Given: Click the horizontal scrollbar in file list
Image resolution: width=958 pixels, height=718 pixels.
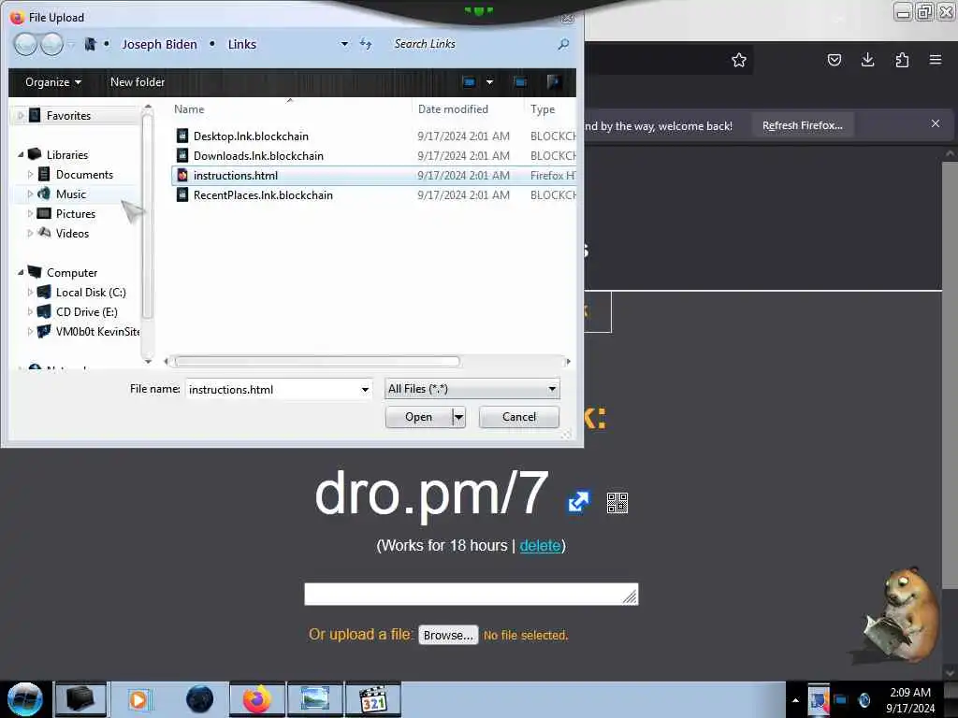Looking at the screenshot, I should pyautogui.click(x=317, y=362).
